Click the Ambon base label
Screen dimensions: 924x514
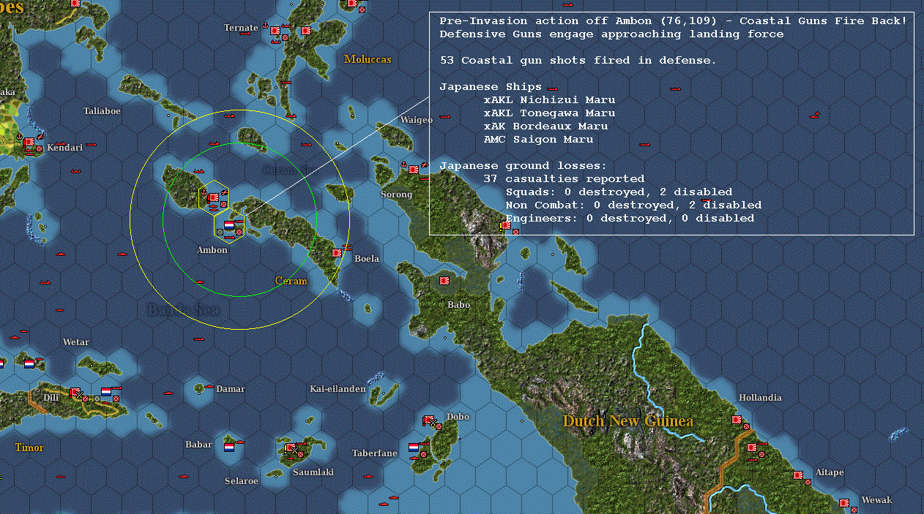tap(212, 250)
